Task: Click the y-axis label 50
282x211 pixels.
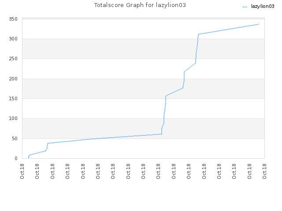Action: pyautogui.click(x=15, y=138)
